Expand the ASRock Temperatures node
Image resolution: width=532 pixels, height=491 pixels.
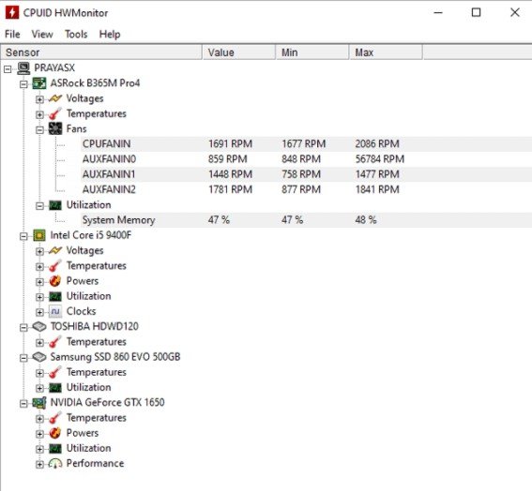tap(39, 114)
